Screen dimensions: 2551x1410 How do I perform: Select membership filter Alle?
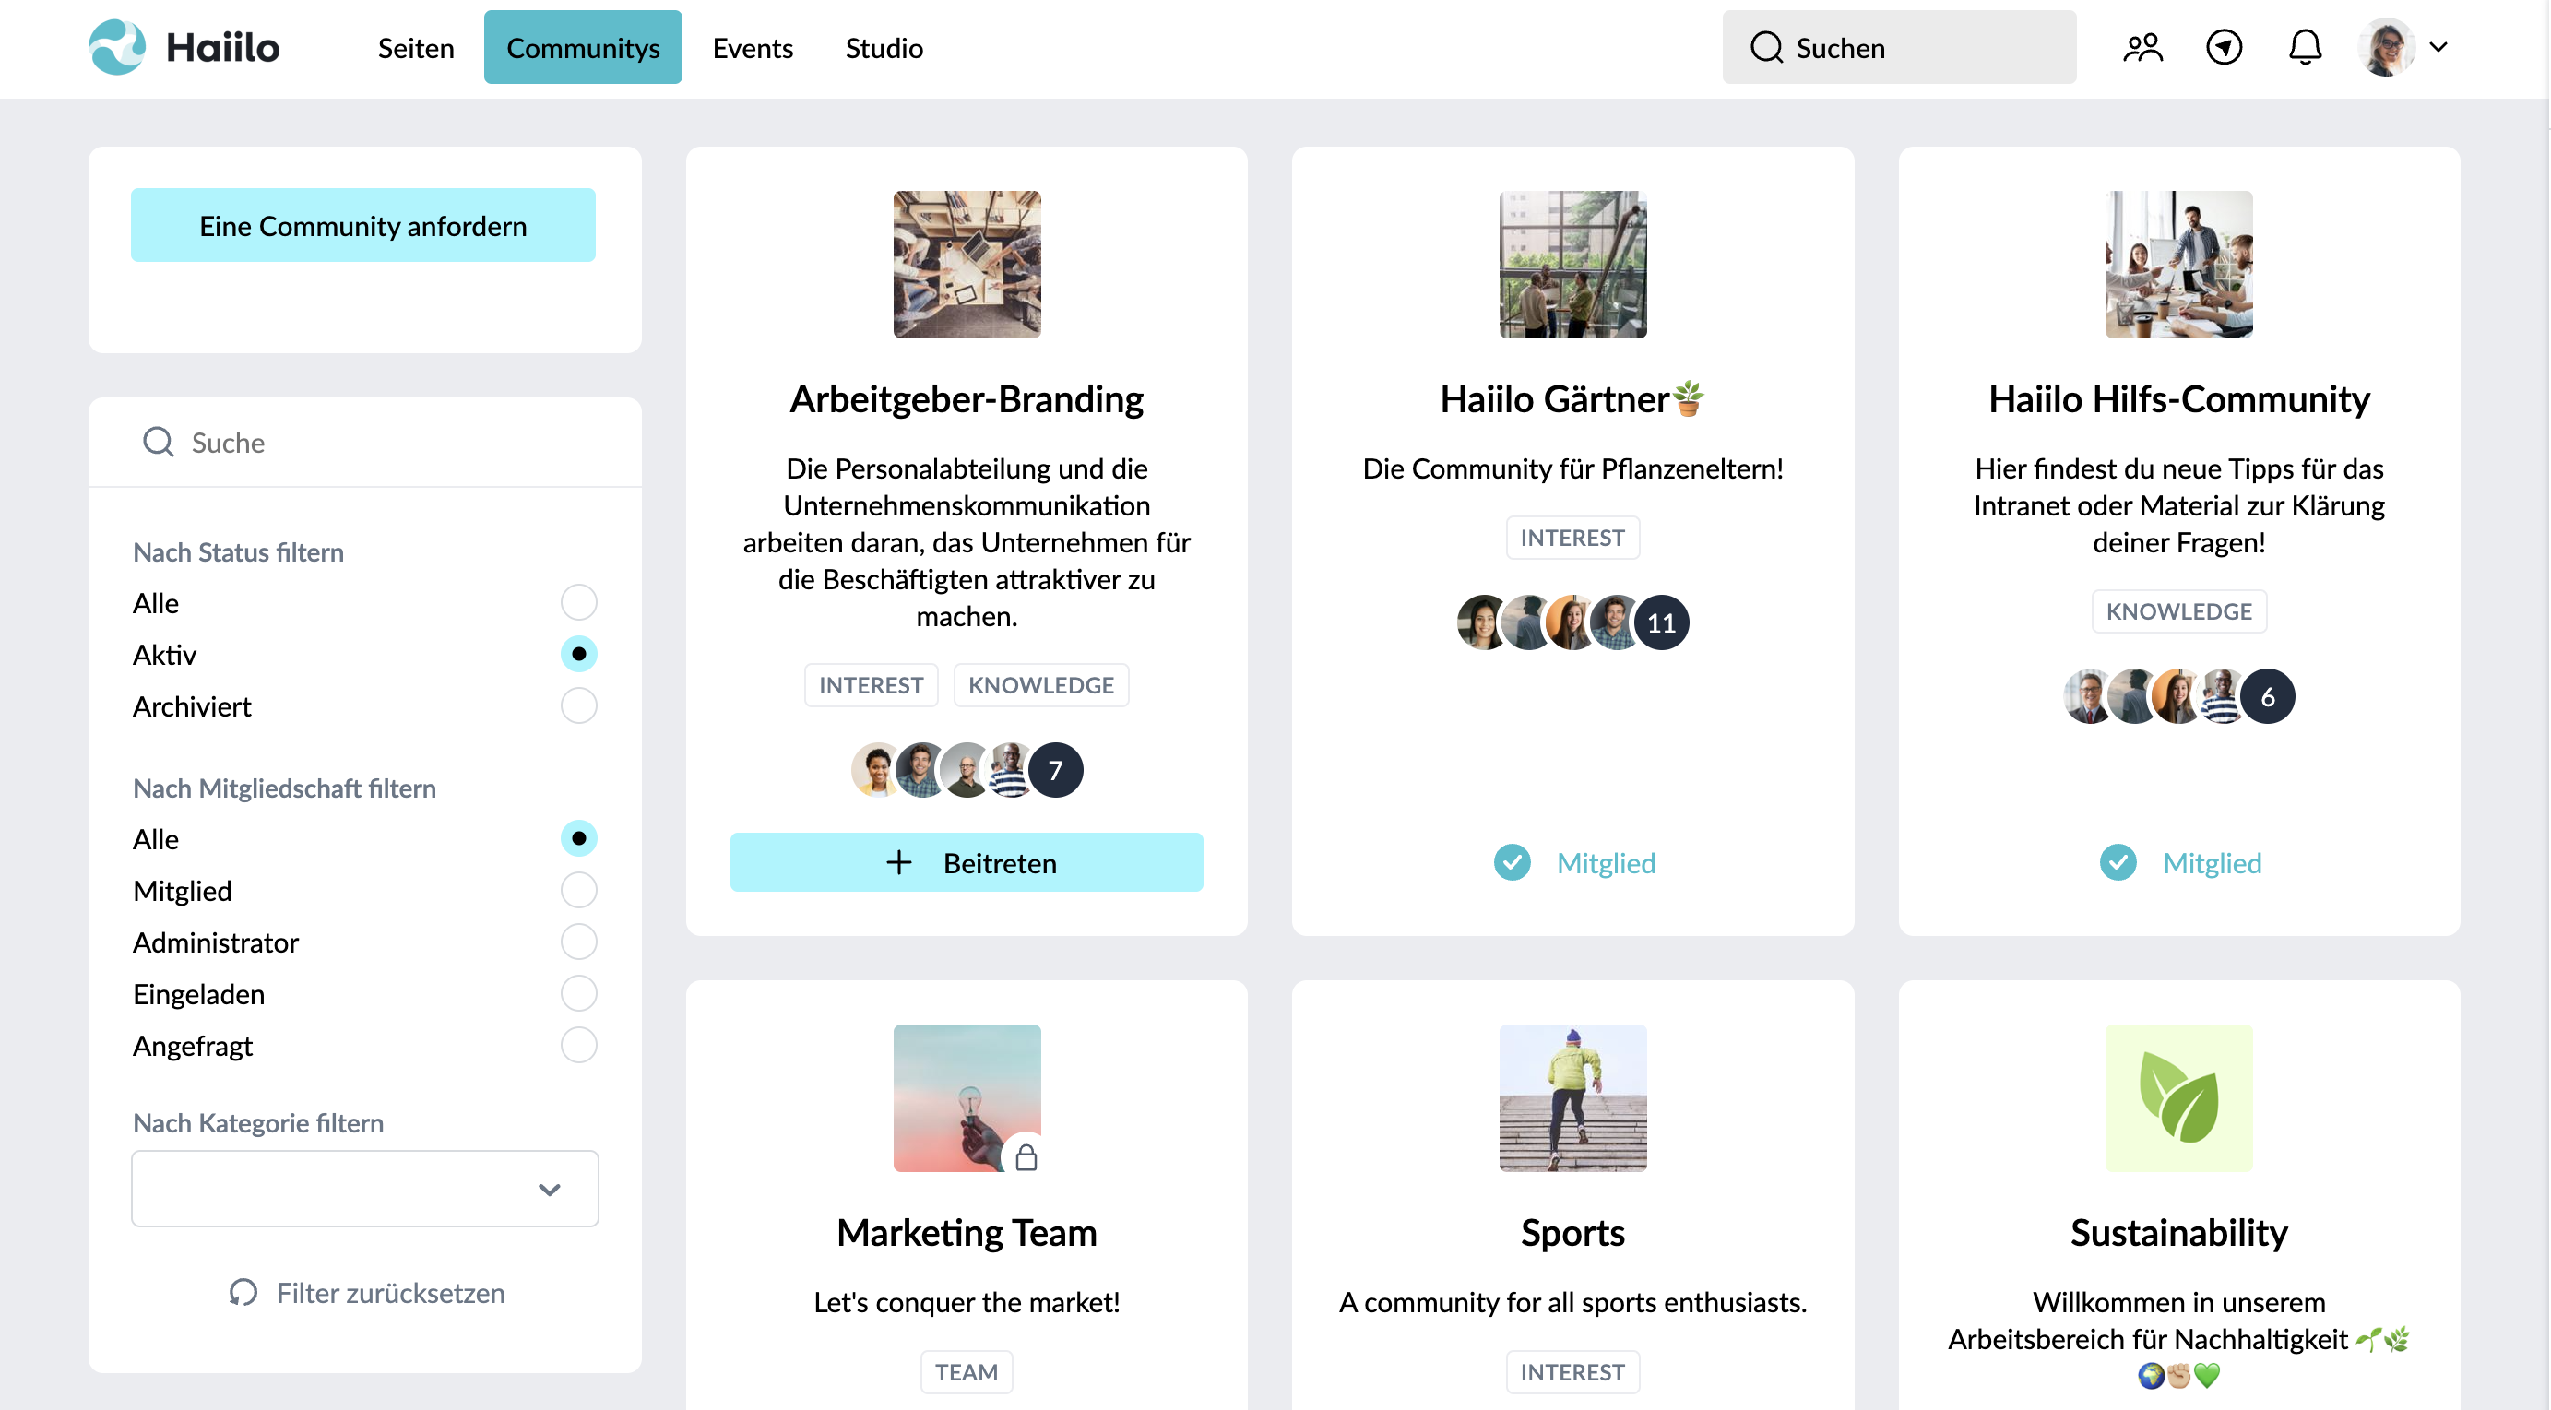click(578, 838)
